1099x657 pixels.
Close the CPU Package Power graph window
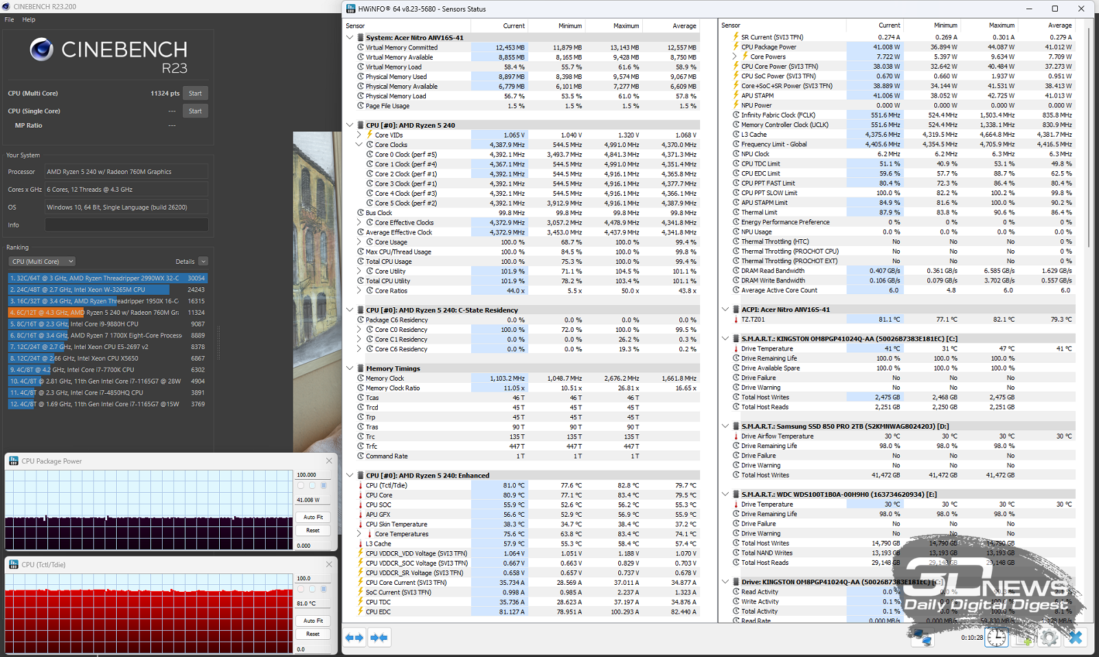click(x=329, y=461)
